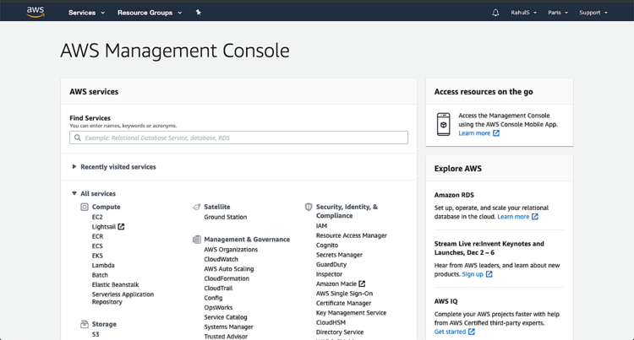Open Service Catalog
The width and height of the screenshot is (634, 340).
pyautogui.click(x=226, y=317)
